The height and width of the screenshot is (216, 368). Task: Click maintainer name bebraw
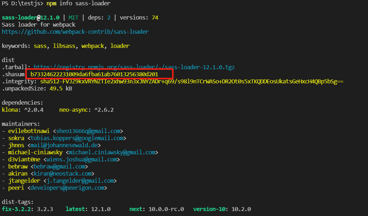point(18,166)
